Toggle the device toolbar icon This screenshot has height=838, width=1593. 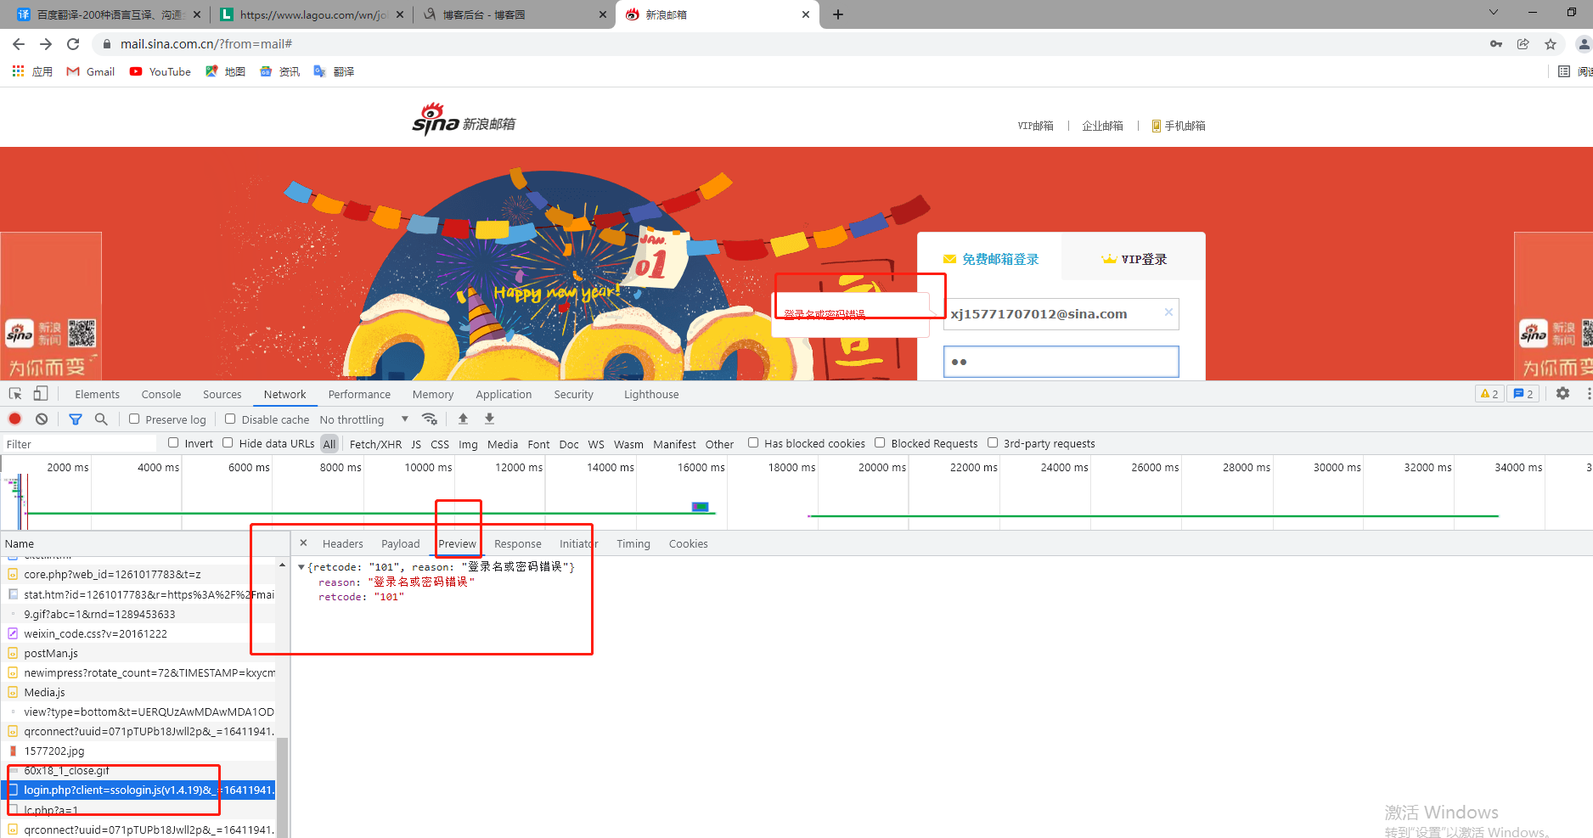click(41, 394)
